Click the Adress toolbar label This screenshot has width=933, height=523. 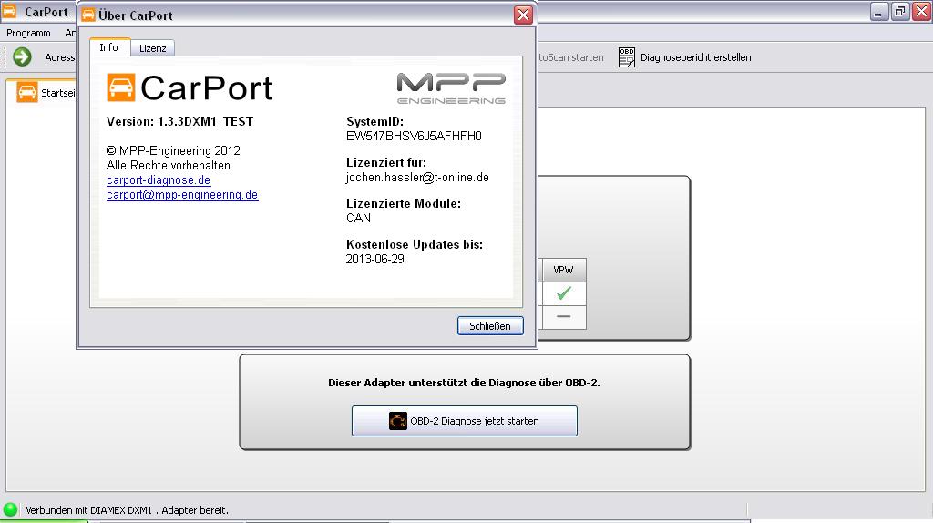pyautogui.click(x=60, y=57)
